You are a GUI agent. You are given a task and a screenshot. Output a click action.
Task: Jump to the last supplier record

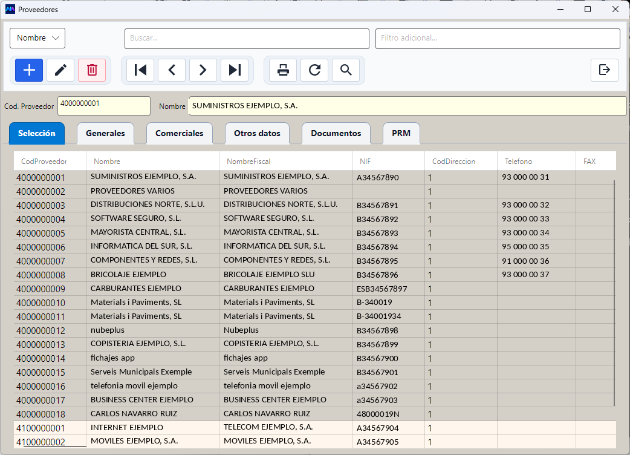click(x=235, y=70)
